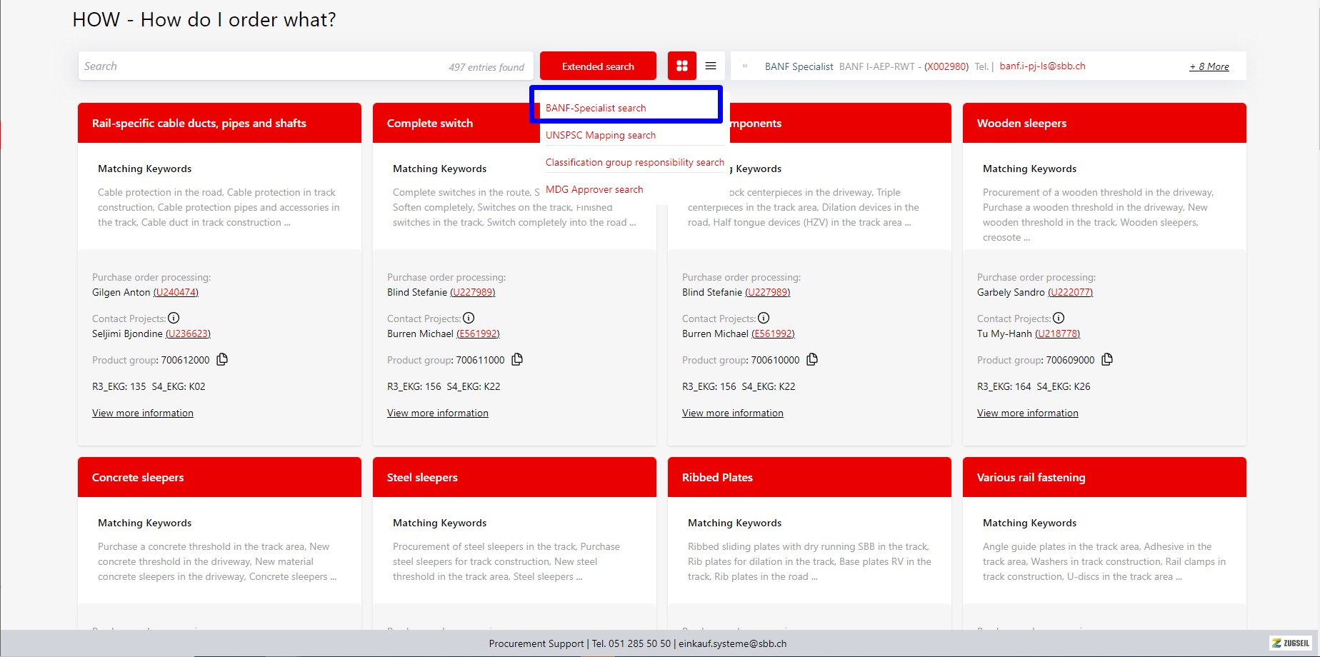Copy product group 700610000
Image resolution: width=1320 pixels, height=657 pixels.
point(812,359)
